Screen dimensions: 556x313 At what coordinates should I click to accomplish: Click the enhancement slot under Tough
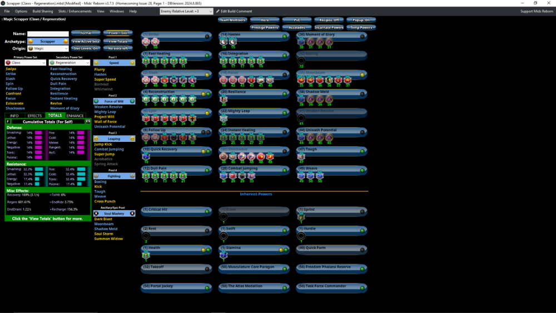click(x=301, y=157)
